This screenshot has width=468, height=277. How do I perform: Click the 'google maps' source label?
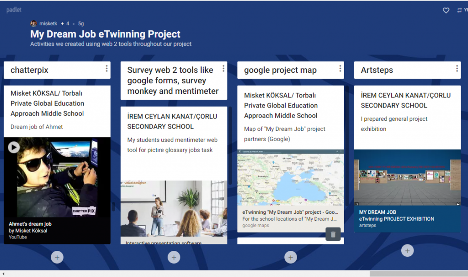point(255,226)
